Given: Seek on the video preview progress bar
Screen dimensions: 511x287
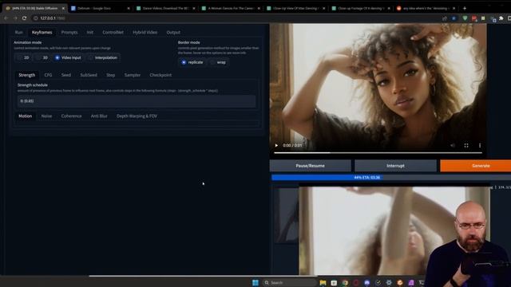Looking at the screenshot, I should tap(378, 152).
